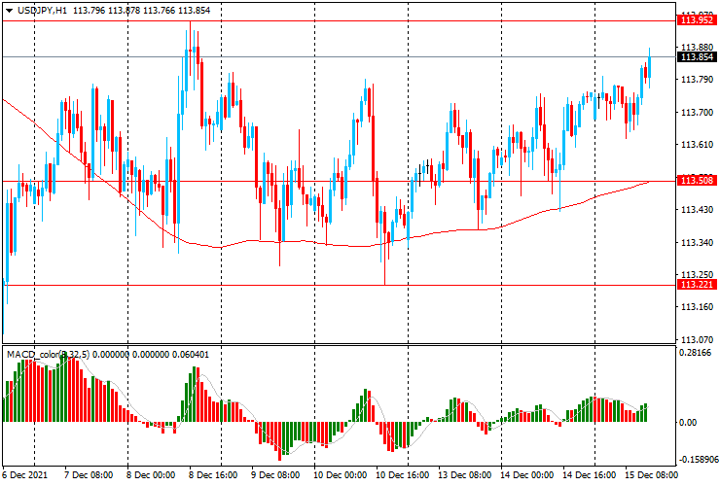
Task: Click the 7 Dec 08:00 time label
Action: (90, 475)
